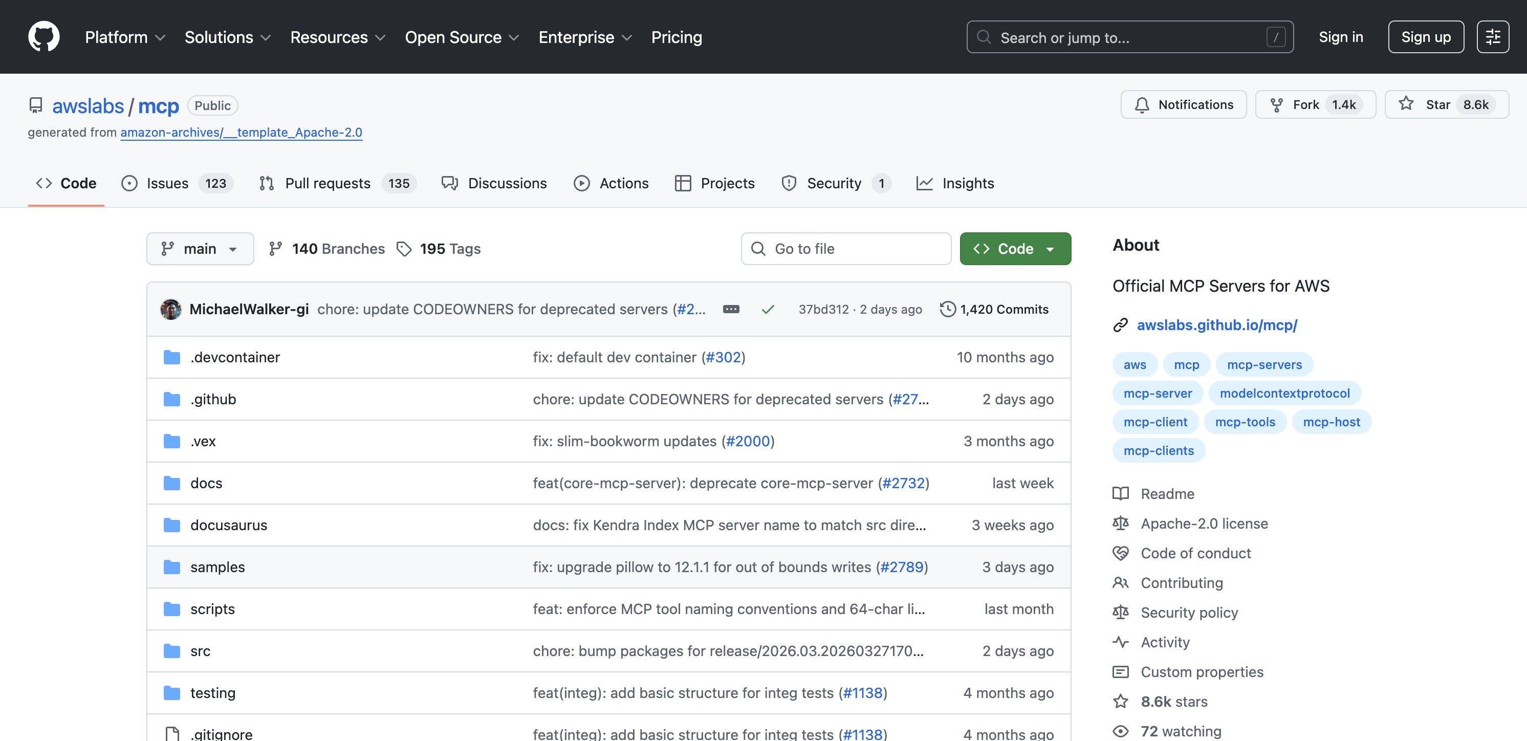The height and width of the screenshot is (741, 1527).
Task: Open pull request #2789 link
Action: pos(902,566)
